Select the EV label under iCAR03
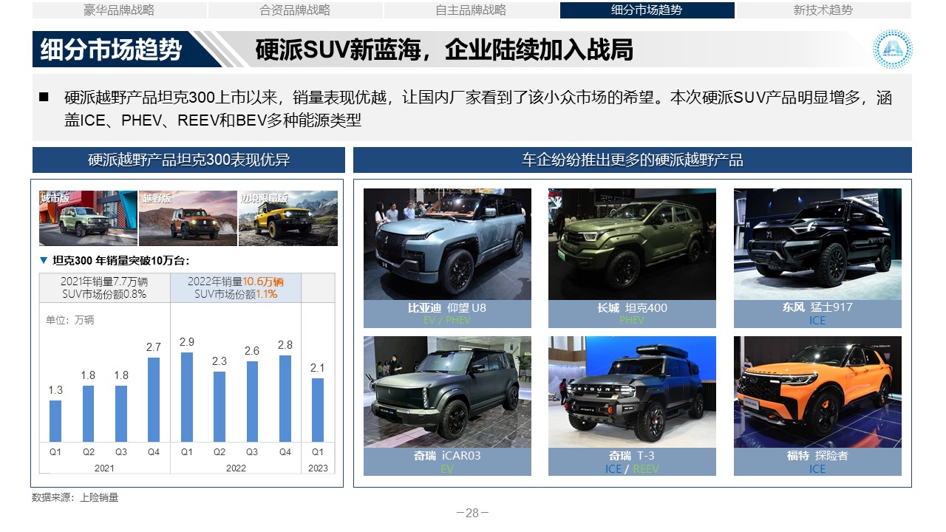The image size is (946, 532). (447, 468)
